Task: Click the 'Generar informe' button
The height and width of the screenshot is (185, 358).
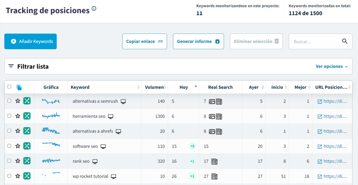Action: [198, 41]
